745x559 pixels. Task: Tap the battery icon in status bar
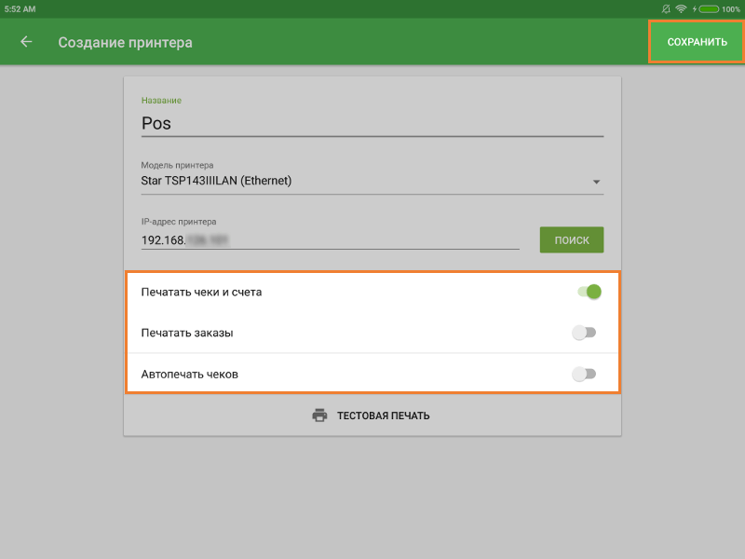coord(708,8)
